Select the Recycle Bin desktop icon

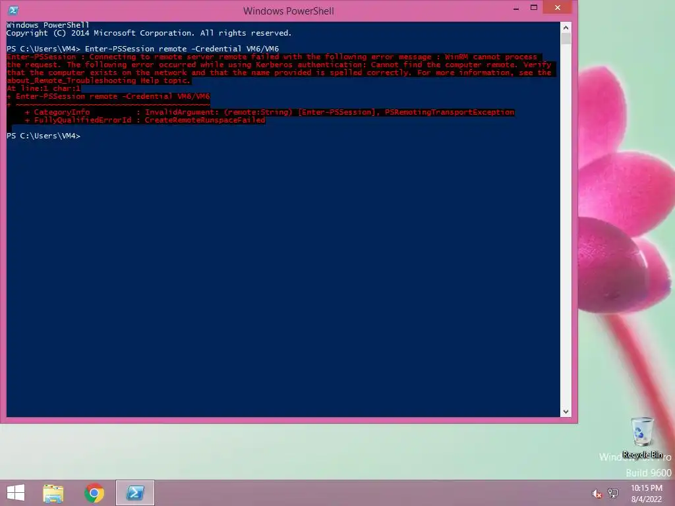click(x=642, y=438)
